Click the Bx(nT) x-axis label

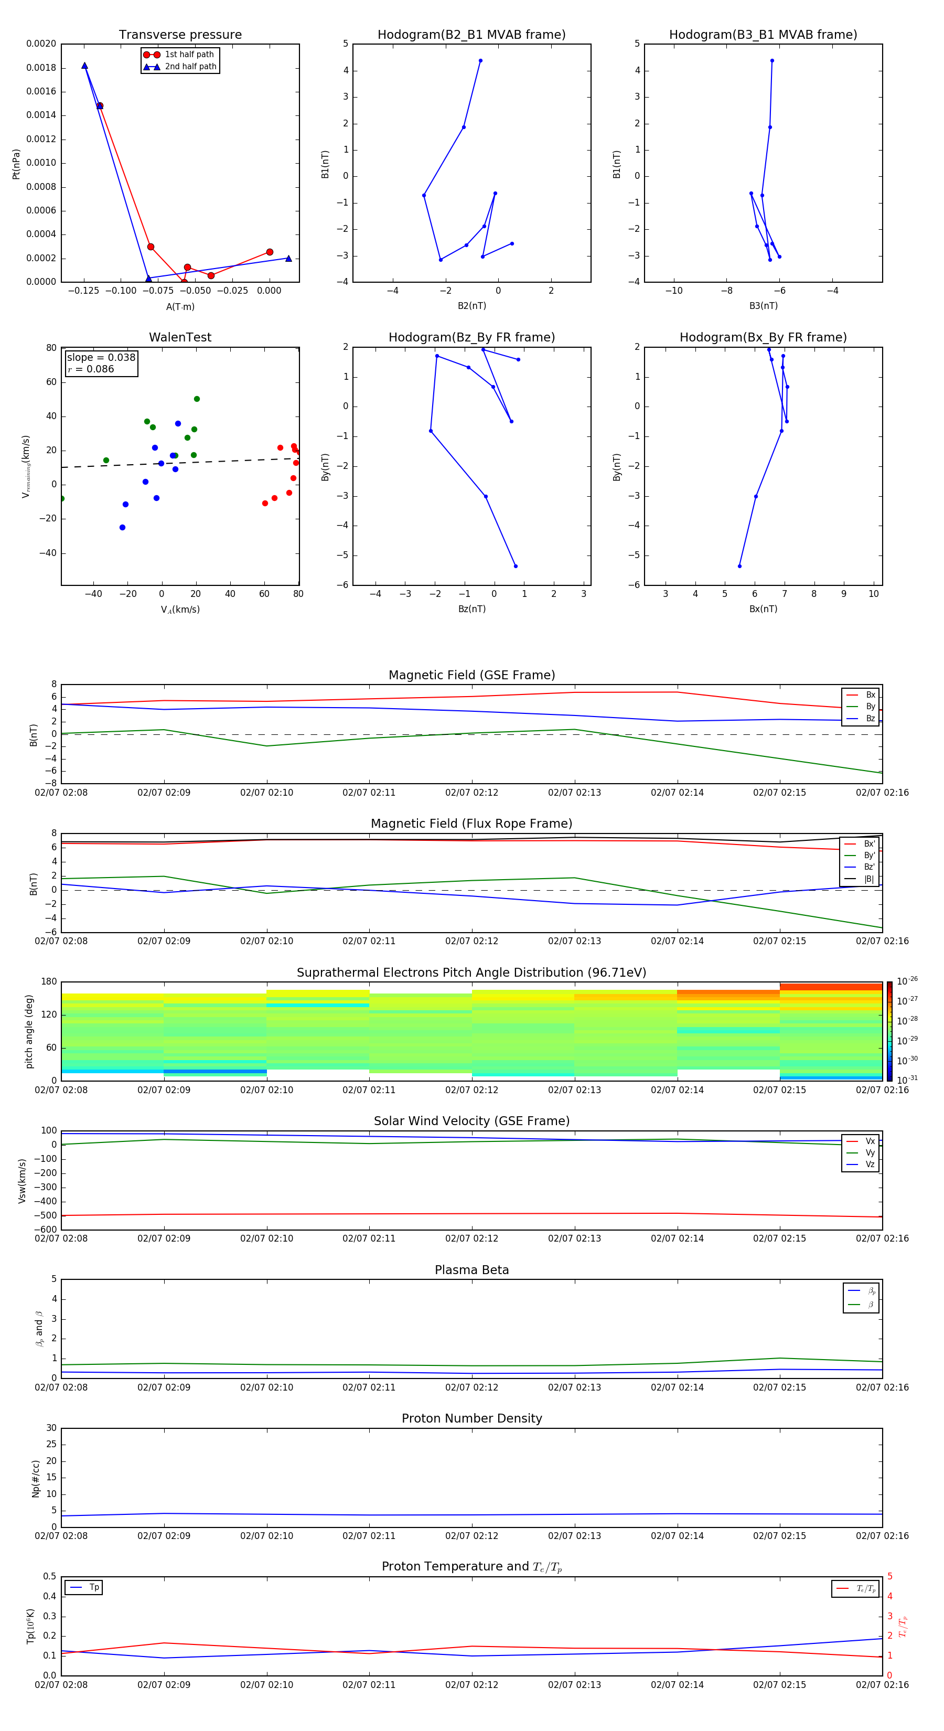point(763,609)
